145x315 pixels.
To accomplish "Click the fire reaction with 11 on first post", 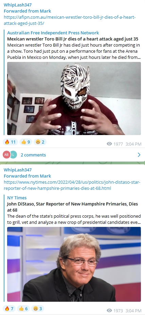I will click(11, 142).
